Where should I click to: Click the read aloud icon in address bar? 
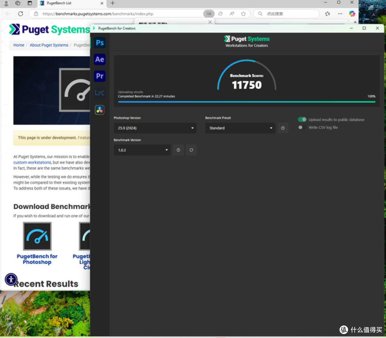[x=232, y=14]
